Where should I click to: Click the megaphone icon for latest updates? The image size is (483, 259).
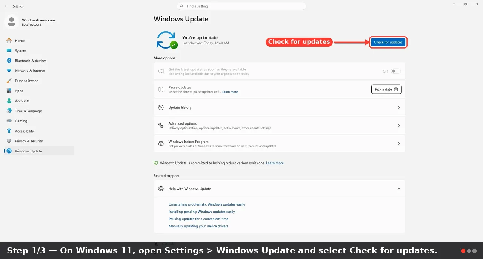pyautogui.click(x=161, y=71)
